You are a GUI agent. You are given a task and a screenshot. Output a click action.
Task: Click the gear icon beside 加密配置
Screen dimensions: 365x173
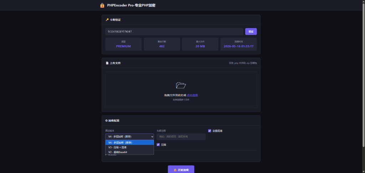pos(107,121)
